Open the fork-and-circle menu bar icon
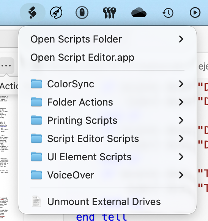This screenshot has width=208, height=221. point(56,13)
